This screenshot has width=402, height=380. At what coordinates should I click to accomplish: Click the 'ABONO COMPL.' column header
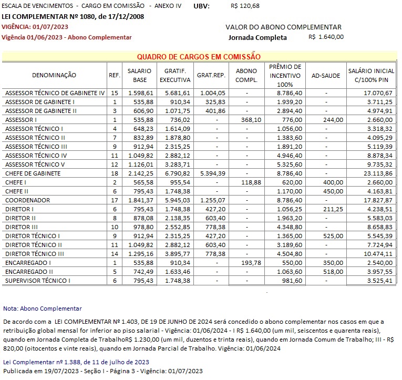coord(246,75)
